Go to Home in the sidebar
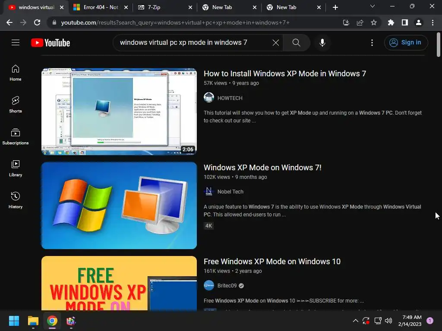Viewport: 442px width, 331px height. 16,73
